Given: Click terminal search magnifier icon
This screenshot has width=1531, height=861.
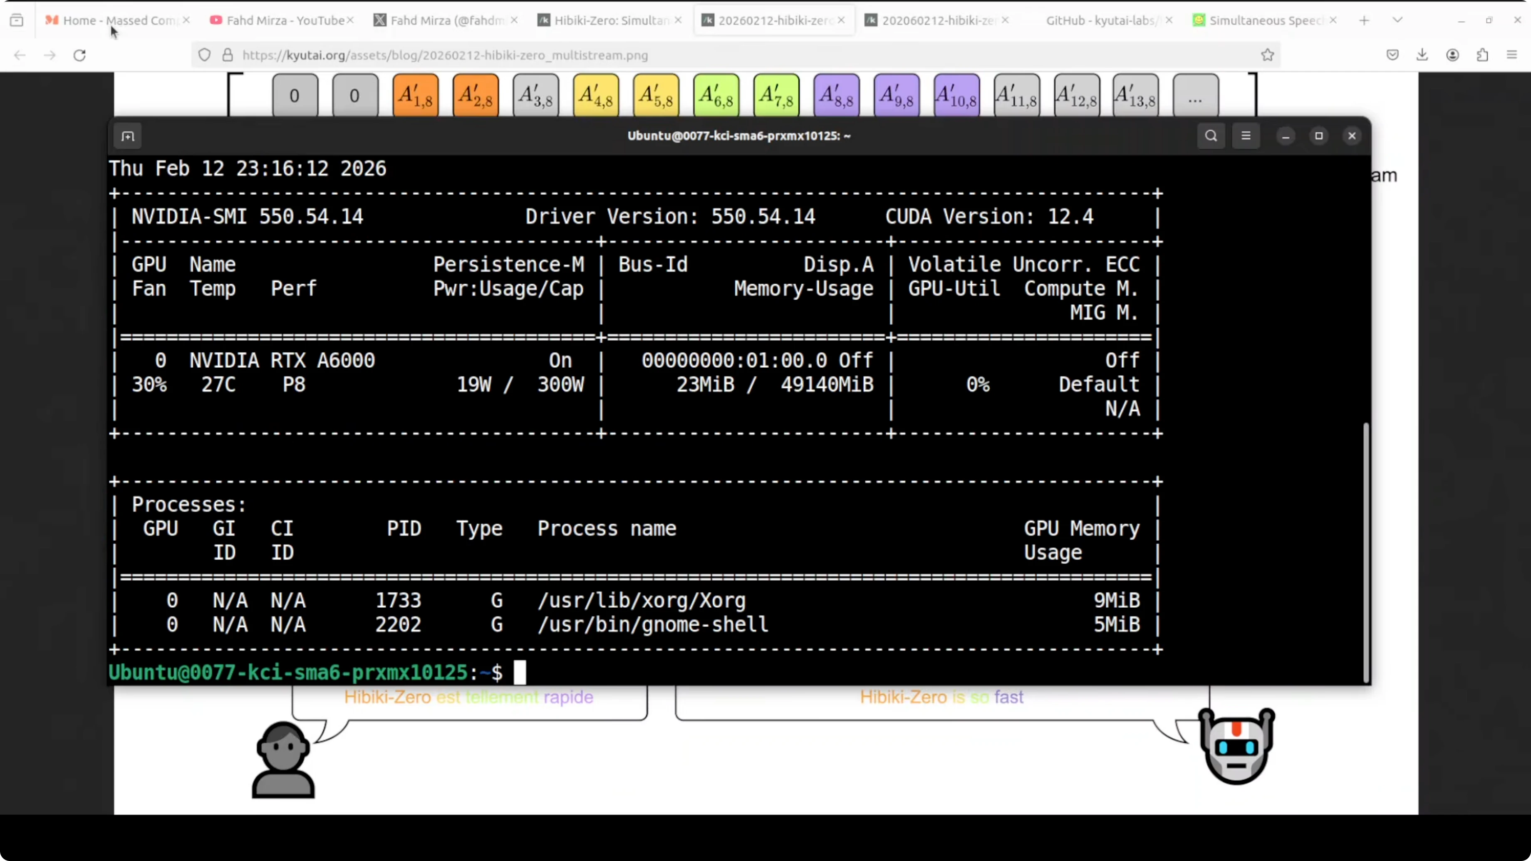Looking at the screenshot, I should pos(1211,136).
